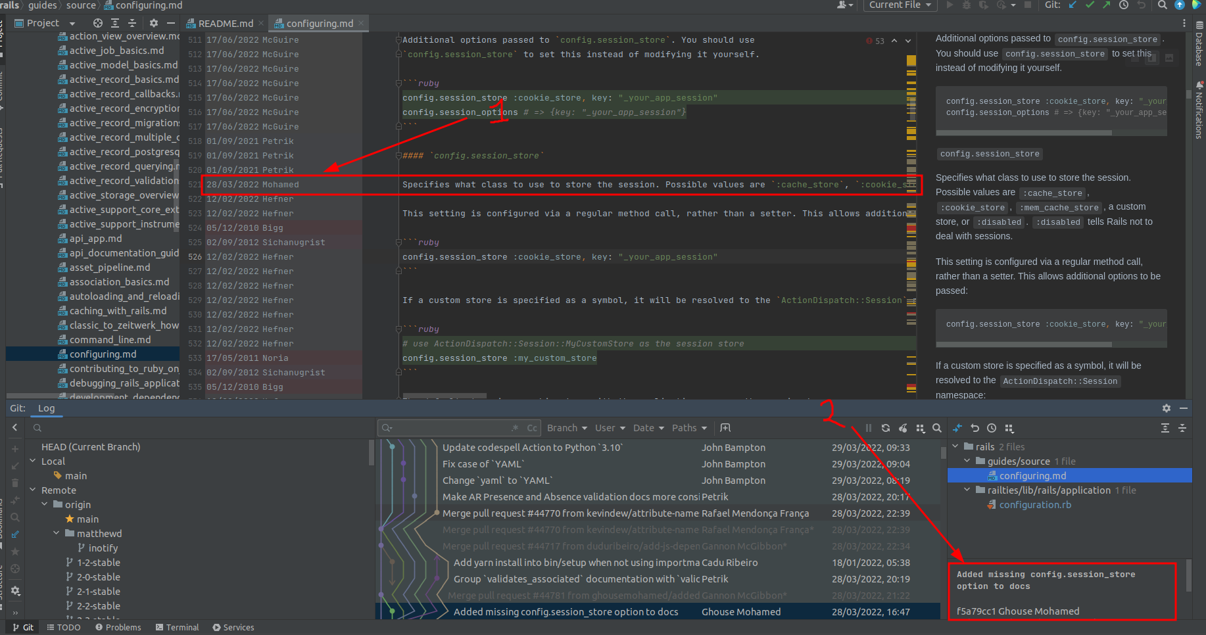
Task: Select HEAD (Current Branch) entry
Action: 91,446
